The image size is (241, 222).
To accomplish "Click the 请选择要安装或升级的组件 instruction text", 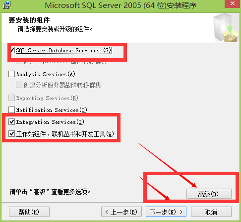I will coord(55,29).
